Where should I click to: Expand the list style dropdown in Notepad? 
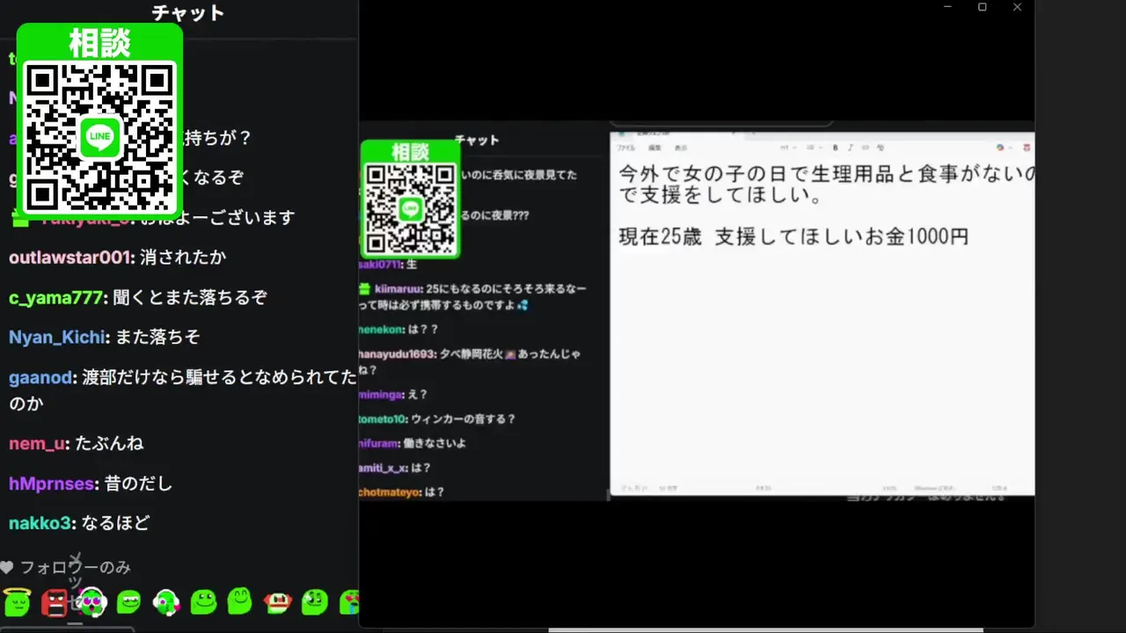pos(813,147)
